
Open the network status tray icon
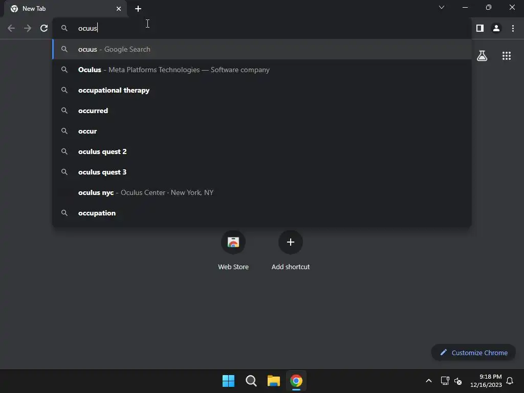pos(445,381)
